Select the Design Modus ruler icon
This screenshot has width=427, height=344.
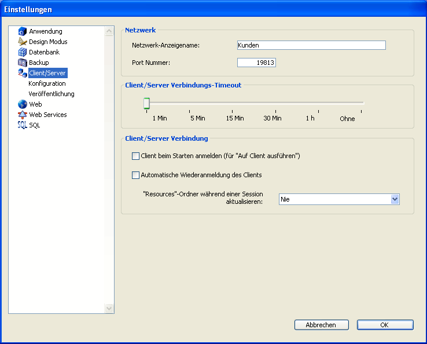(23, 42)
